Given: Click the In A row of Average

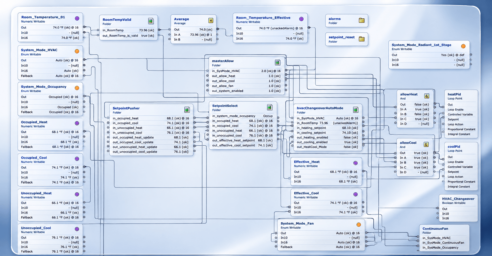Looking at the screenshot, I should click(x=193, y=35).
